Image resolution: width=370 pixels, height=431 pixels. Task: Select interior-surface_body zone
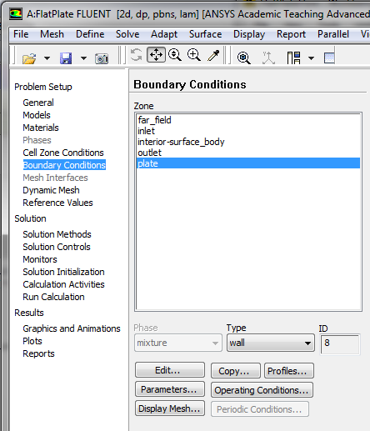click(248, 142)
